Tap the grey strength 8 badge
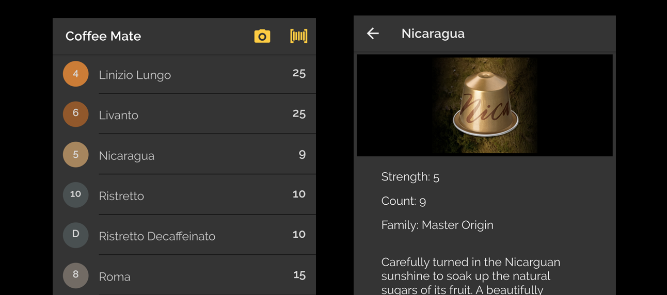 (x=76, y=275)
